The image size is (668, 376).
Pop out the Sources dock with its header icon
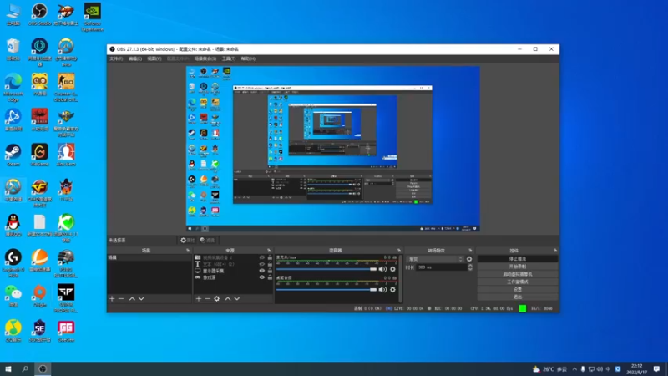pyautogui.click(x=269, y=250)
